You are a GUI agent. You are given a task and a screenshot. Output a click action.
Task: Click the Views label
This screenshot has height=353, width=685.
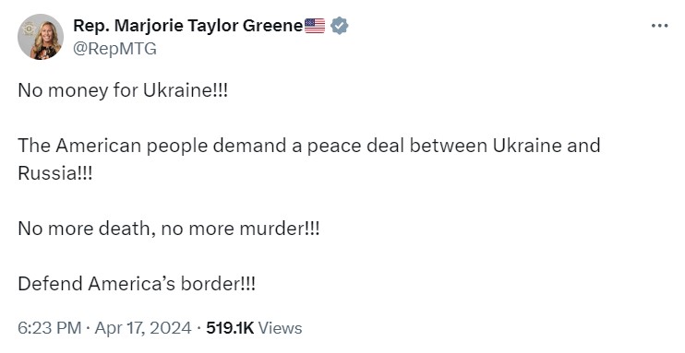pyautogui.click(x=280, y=328)
